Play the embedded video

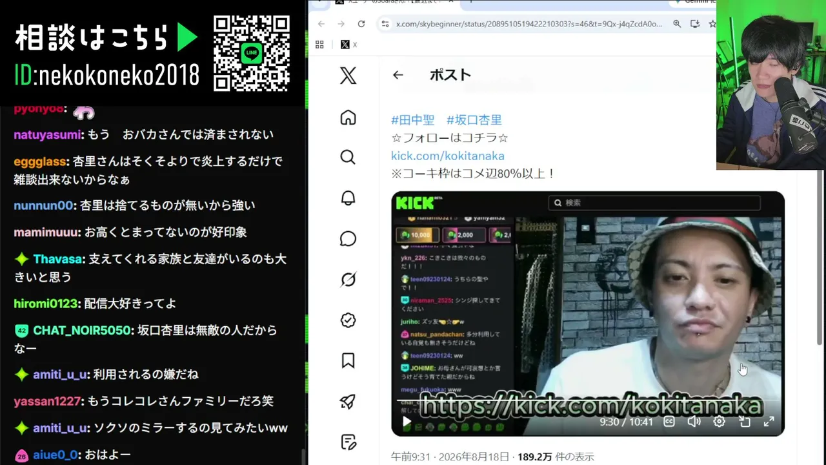(x=407, y=422)
